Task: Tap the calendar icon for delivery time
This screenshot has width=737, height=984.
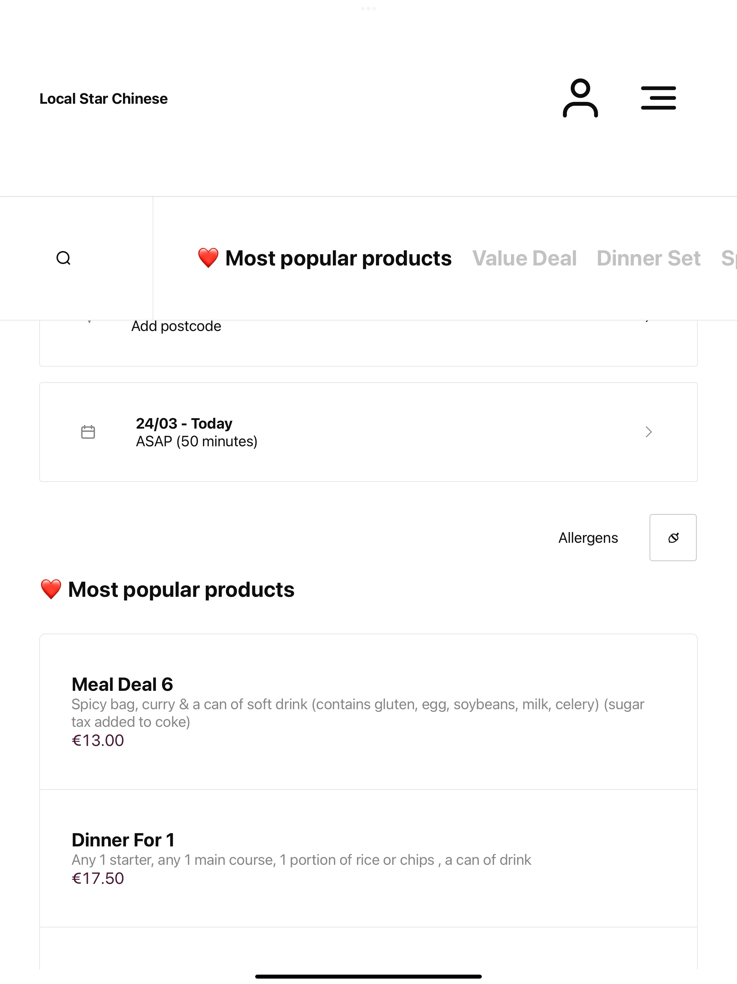Action: point(88,432)
